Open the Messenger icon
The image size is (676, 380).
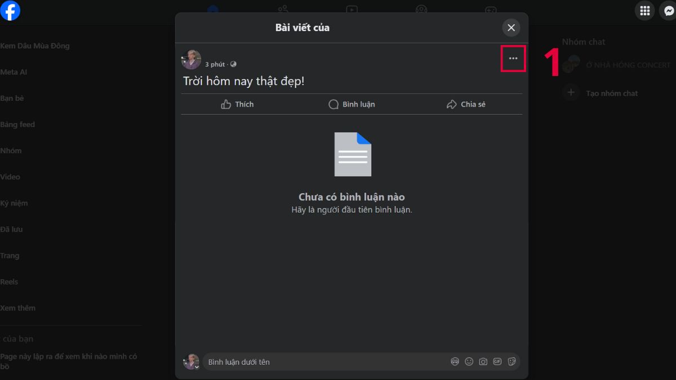click(x=668, y=11)
